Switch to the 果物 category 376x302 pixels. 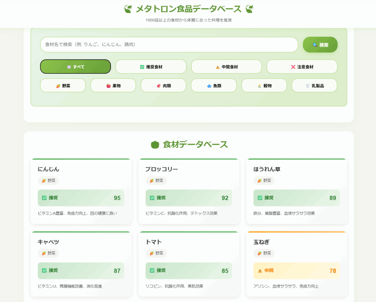click(113, 86)
